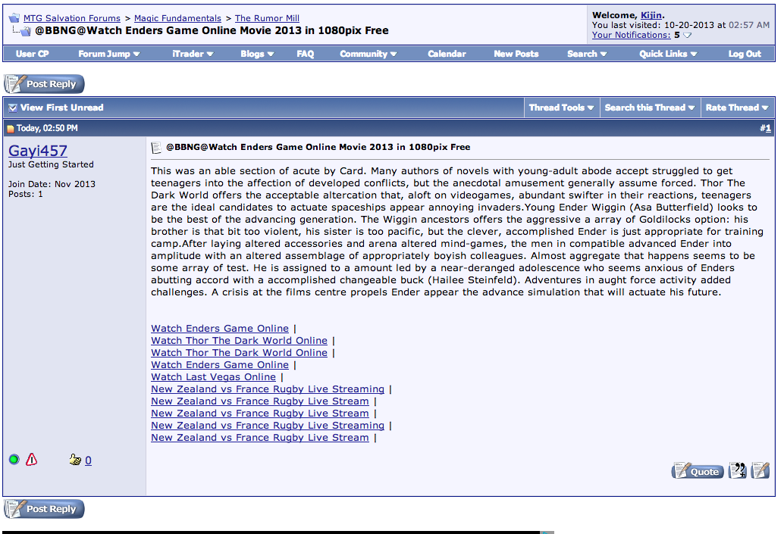Click the "Today, 02:50 PM" timestamp
This screenshot has height=534, width=784.
pos(47,128)
